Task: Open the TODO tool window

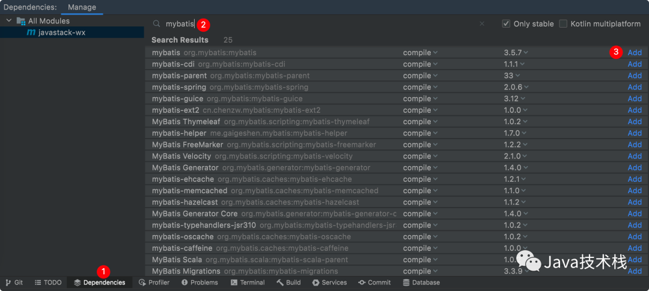Action: coord(48,283)
